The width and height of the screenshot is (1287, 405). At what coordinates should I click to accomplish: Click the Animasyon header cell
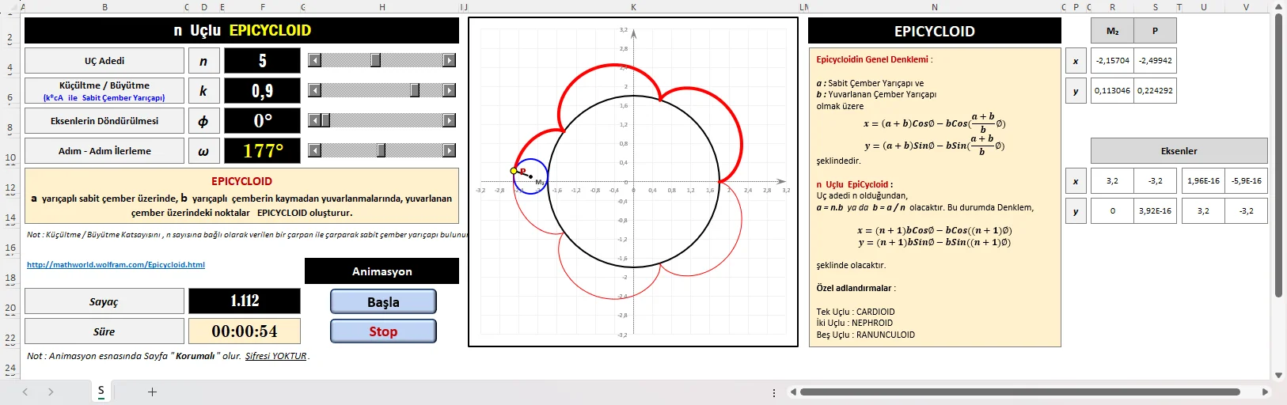382,271
